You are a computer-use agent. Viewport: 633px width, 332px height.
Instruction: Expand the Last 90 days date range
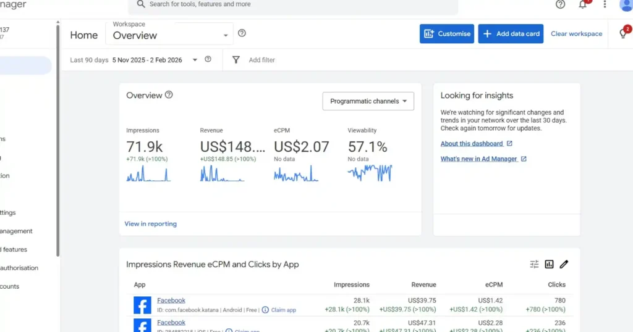click(x=195, y=60)
